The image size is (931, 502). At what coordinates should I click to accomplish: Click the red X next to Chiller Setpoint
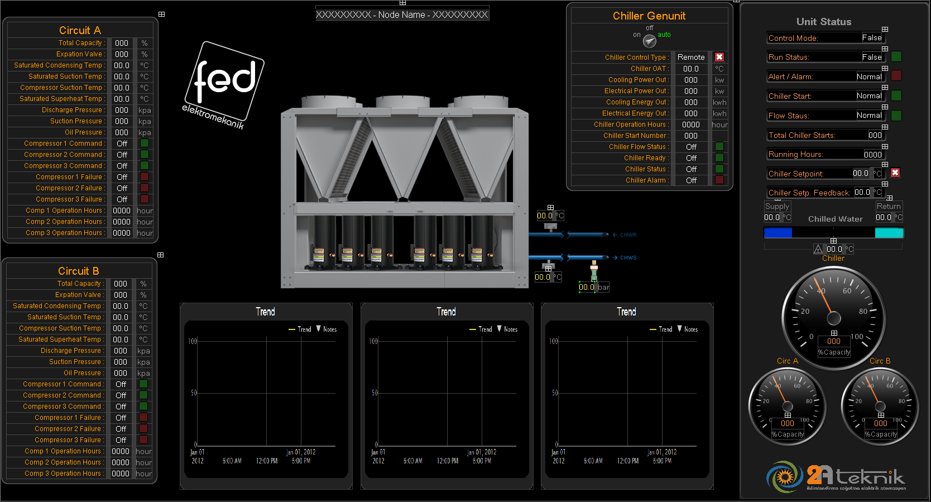(x=895, y=173)
